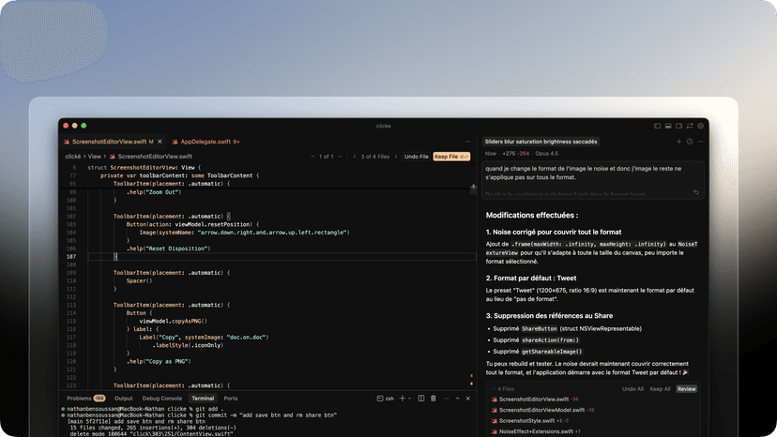This screenshot has width=777, height=437.
Task: Click the Keep File button
Action: pos(451,157)
